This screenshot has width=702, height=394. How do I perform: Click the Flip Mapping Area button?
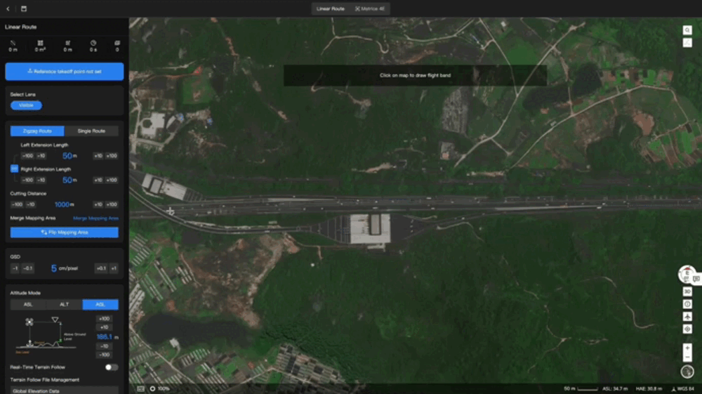pos(65,232)
